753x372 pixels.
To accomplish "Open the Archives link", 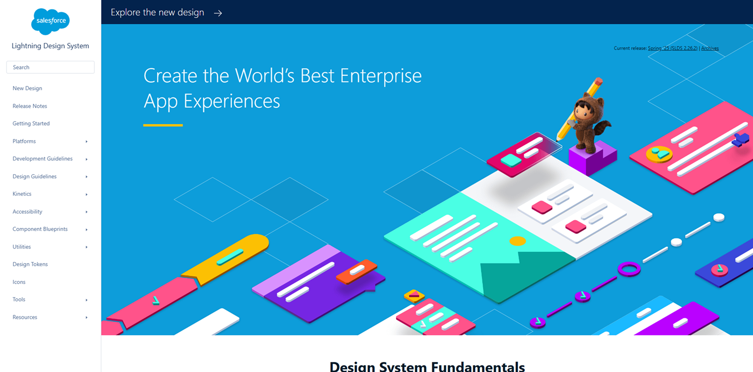I will 710,48.
